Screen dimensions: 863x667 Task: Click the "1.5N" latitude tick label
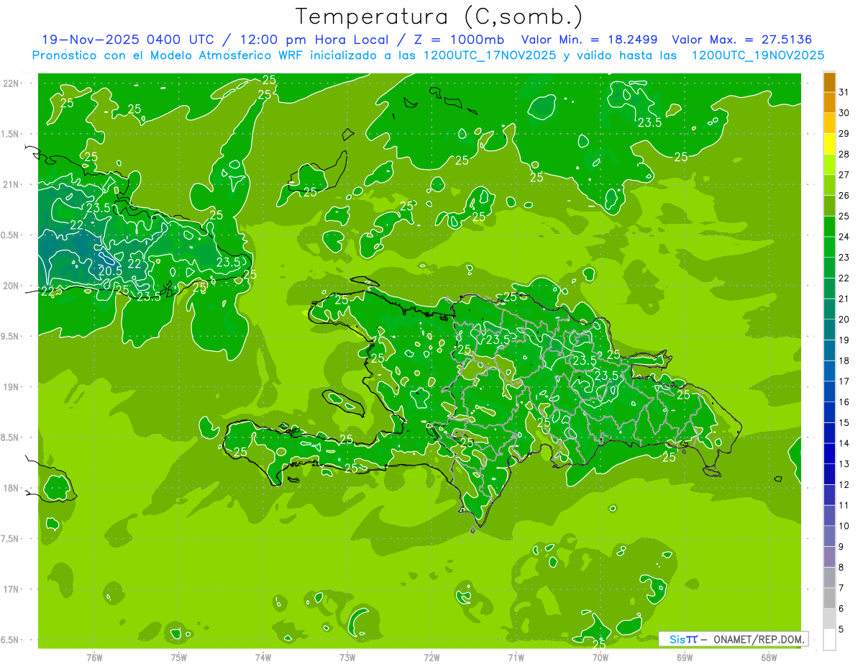coord(11,134)
